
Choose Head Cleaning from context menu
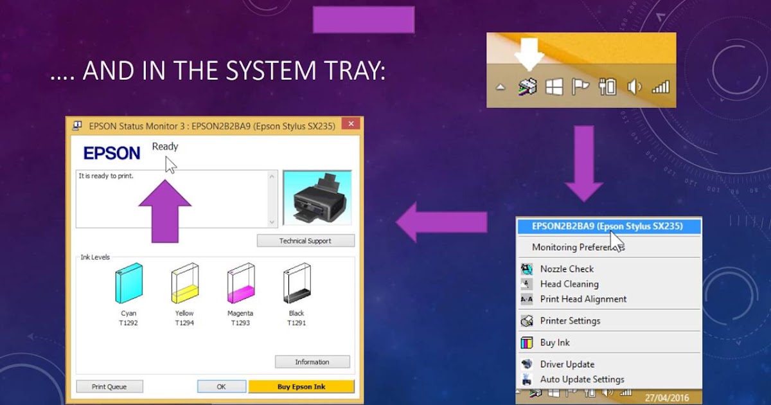[x=608, y=283]
